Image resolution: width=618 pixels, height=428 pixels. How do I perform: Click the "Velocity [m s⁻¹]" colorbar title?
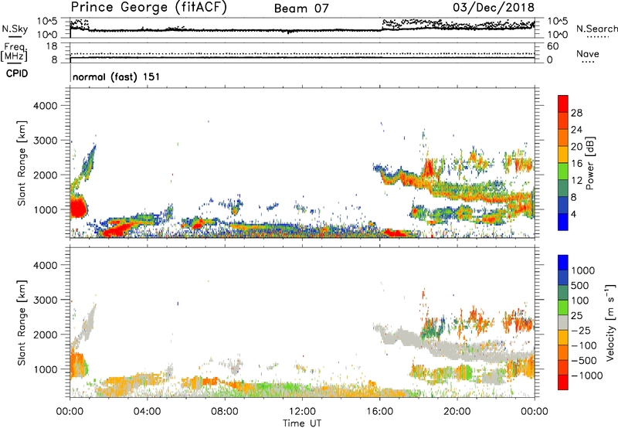pyautogui.click(x=610, y=323)
